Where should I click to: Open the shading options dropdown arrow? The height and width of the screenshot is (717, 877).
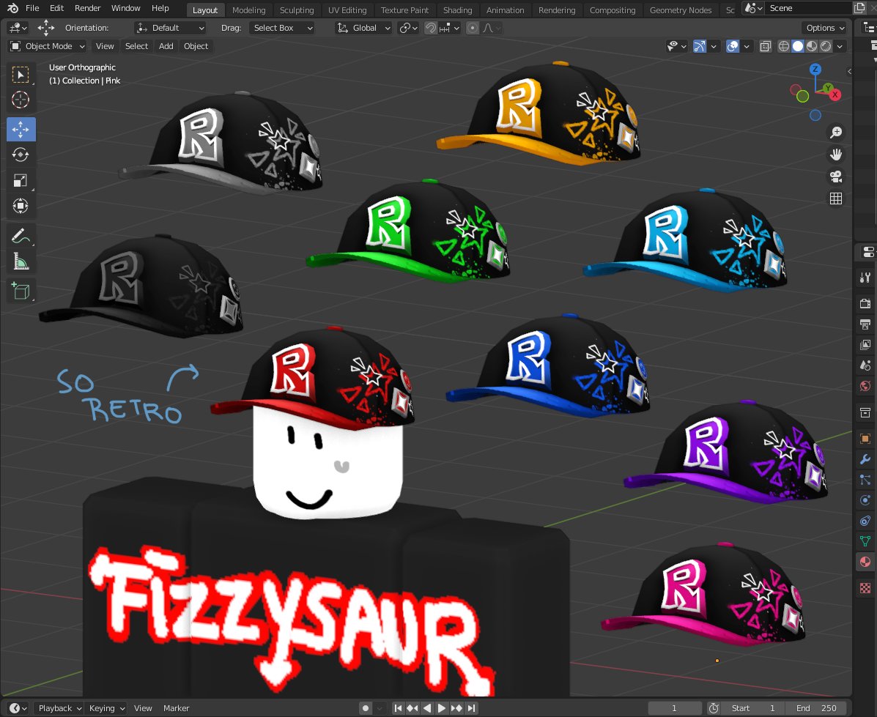tap(840, 46)
